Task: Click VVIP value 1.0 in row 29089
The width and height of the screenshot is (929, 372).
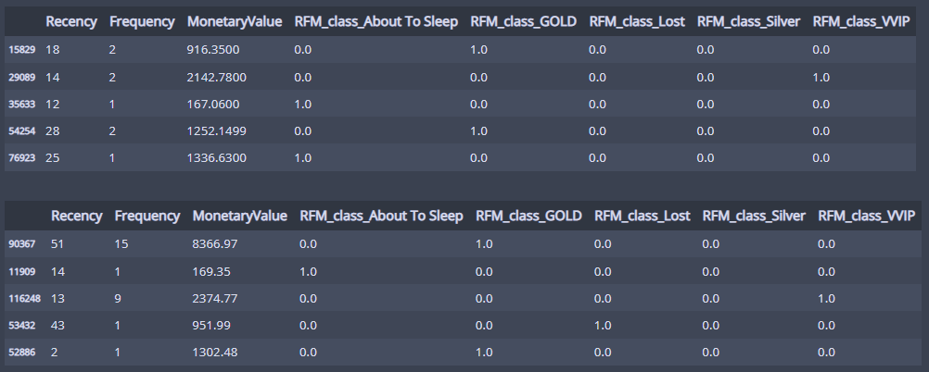Action: coord(821,77)
